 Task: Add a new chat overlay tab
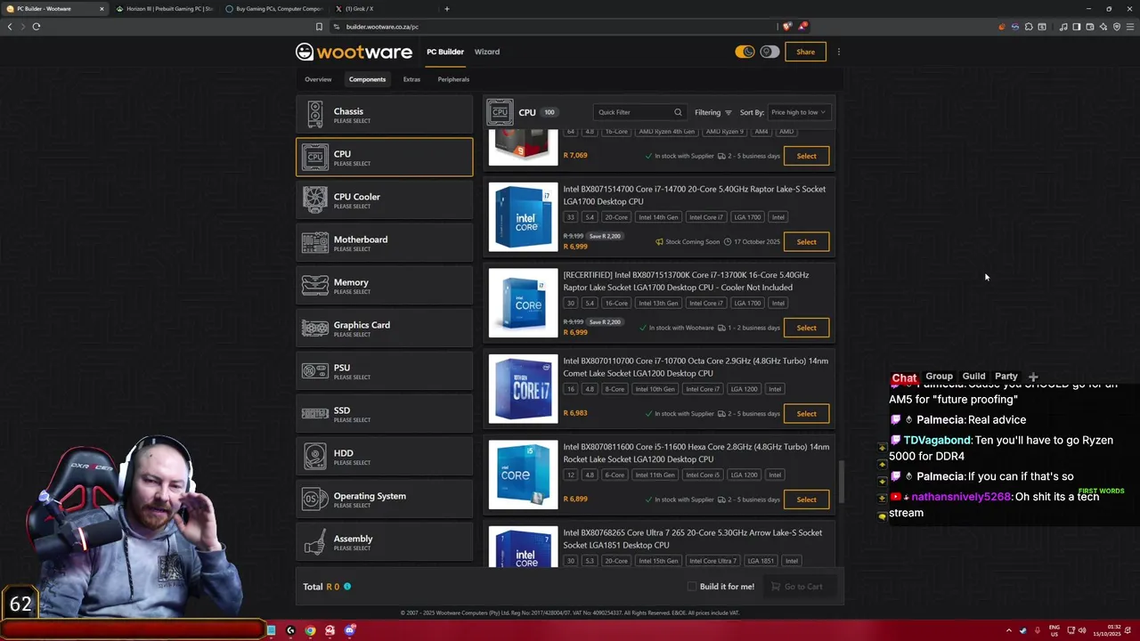pyautogui.click(x=1033, y=377)
